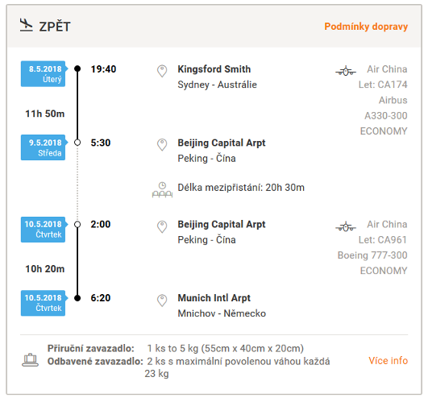
Task: Click the layover waiting seats icon
Action: tap(162, 190)
